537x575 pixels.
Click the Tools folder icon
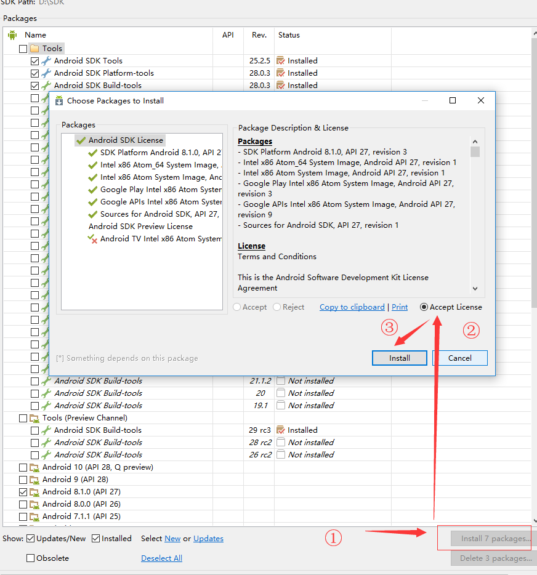[34, 49]
